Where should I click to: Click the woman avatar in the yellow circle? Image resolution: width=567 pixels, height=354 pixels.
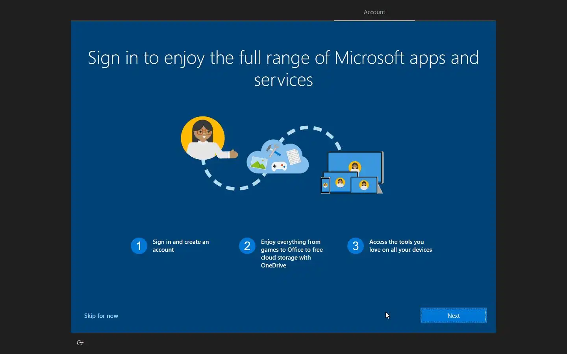pos(203,138)
